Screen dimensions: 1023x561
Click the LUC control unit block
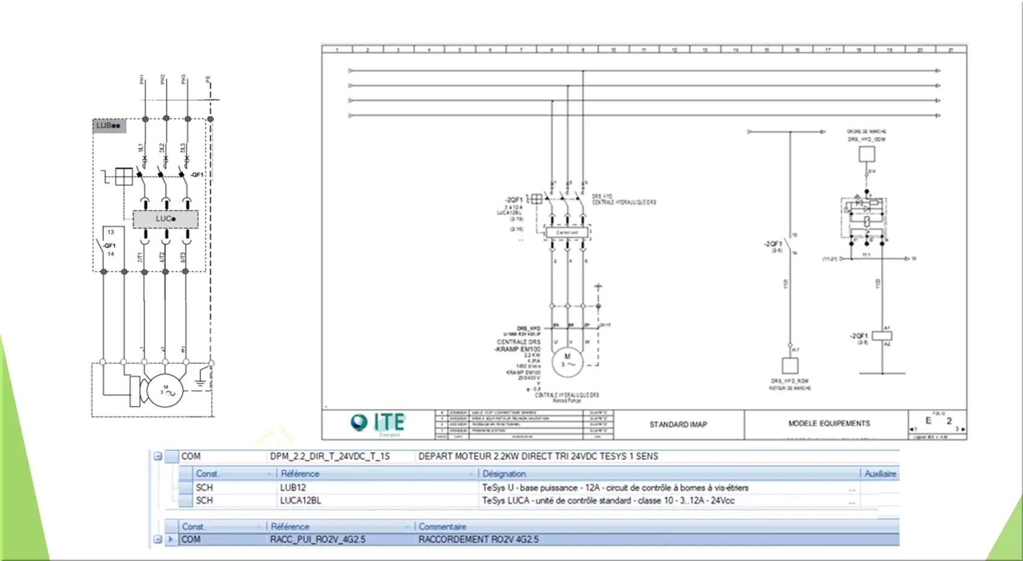pyautogui.click(x=165, y=219)
